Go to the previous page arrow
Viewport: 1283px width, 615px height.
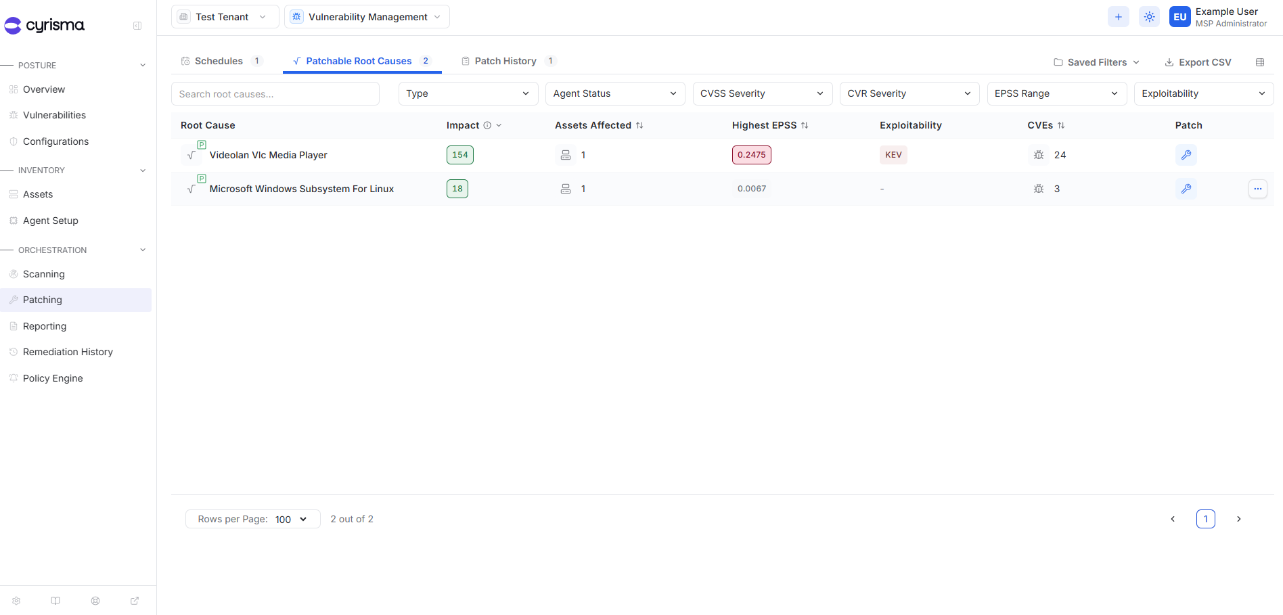(1173, 519)
